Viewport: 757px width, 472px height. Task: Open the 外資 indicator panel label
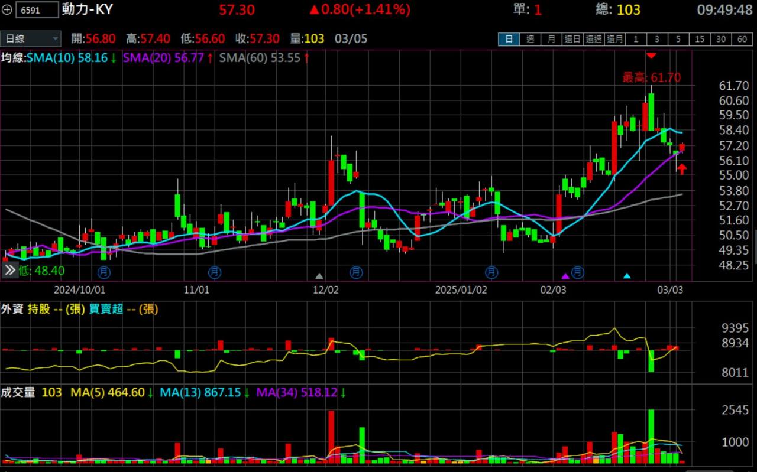[12, 309]
